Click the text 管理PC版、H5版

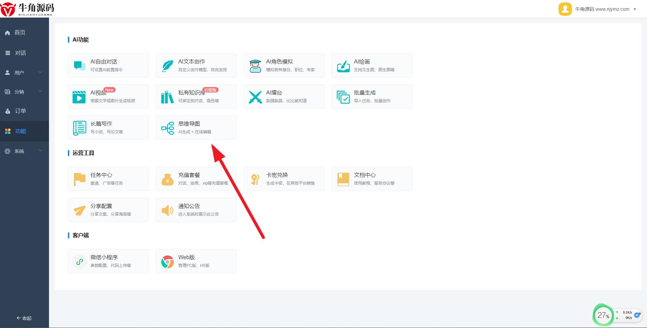(x=194, y=266)
